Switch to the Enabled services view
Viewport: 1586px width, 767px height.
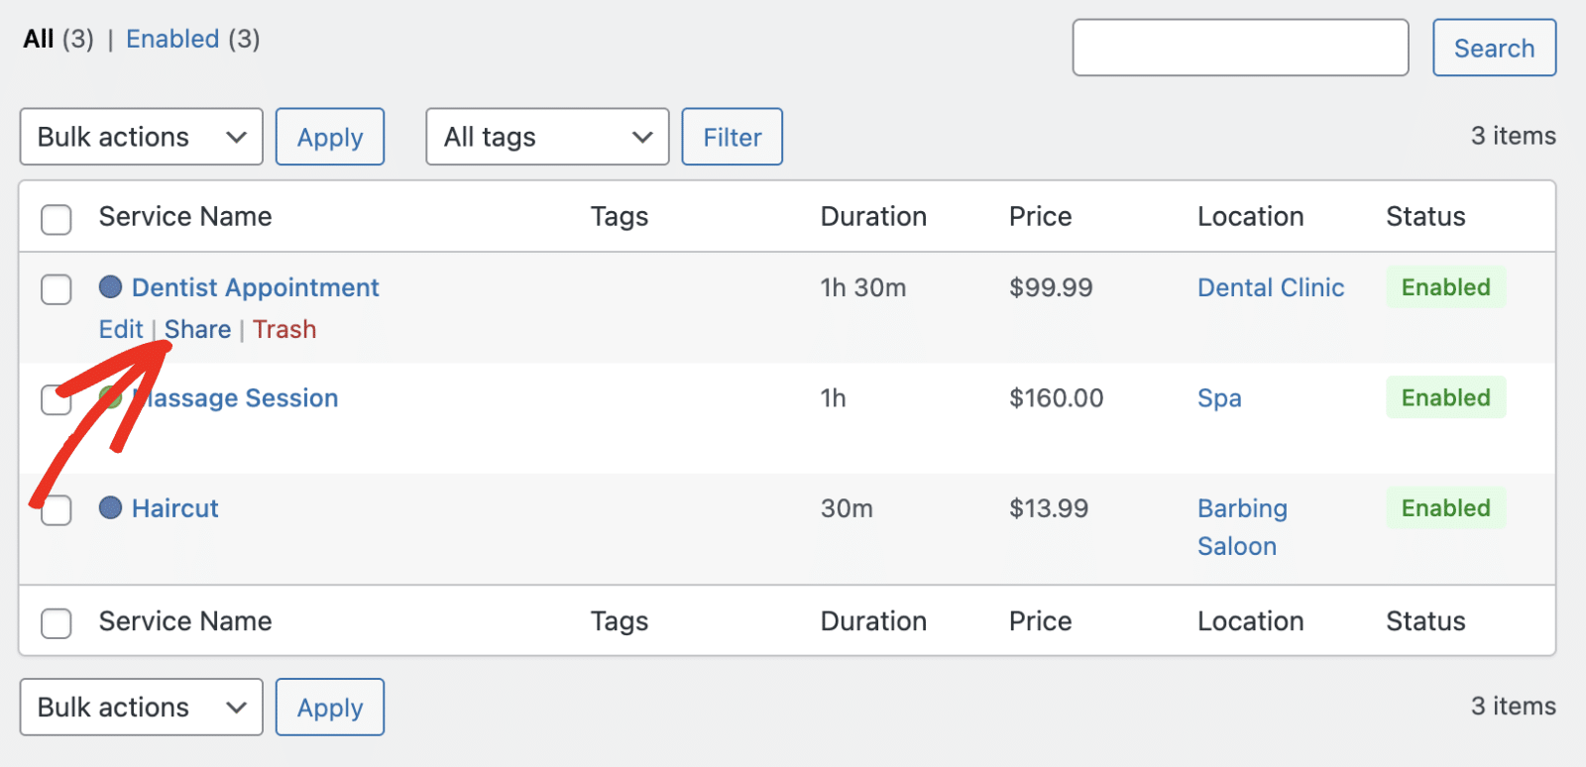[172, 40]
